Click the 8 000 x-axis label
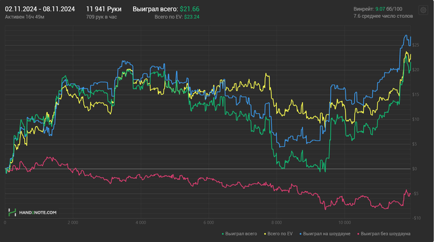The width and height of the screenshot is (434, 242). [x=277, y=223]
